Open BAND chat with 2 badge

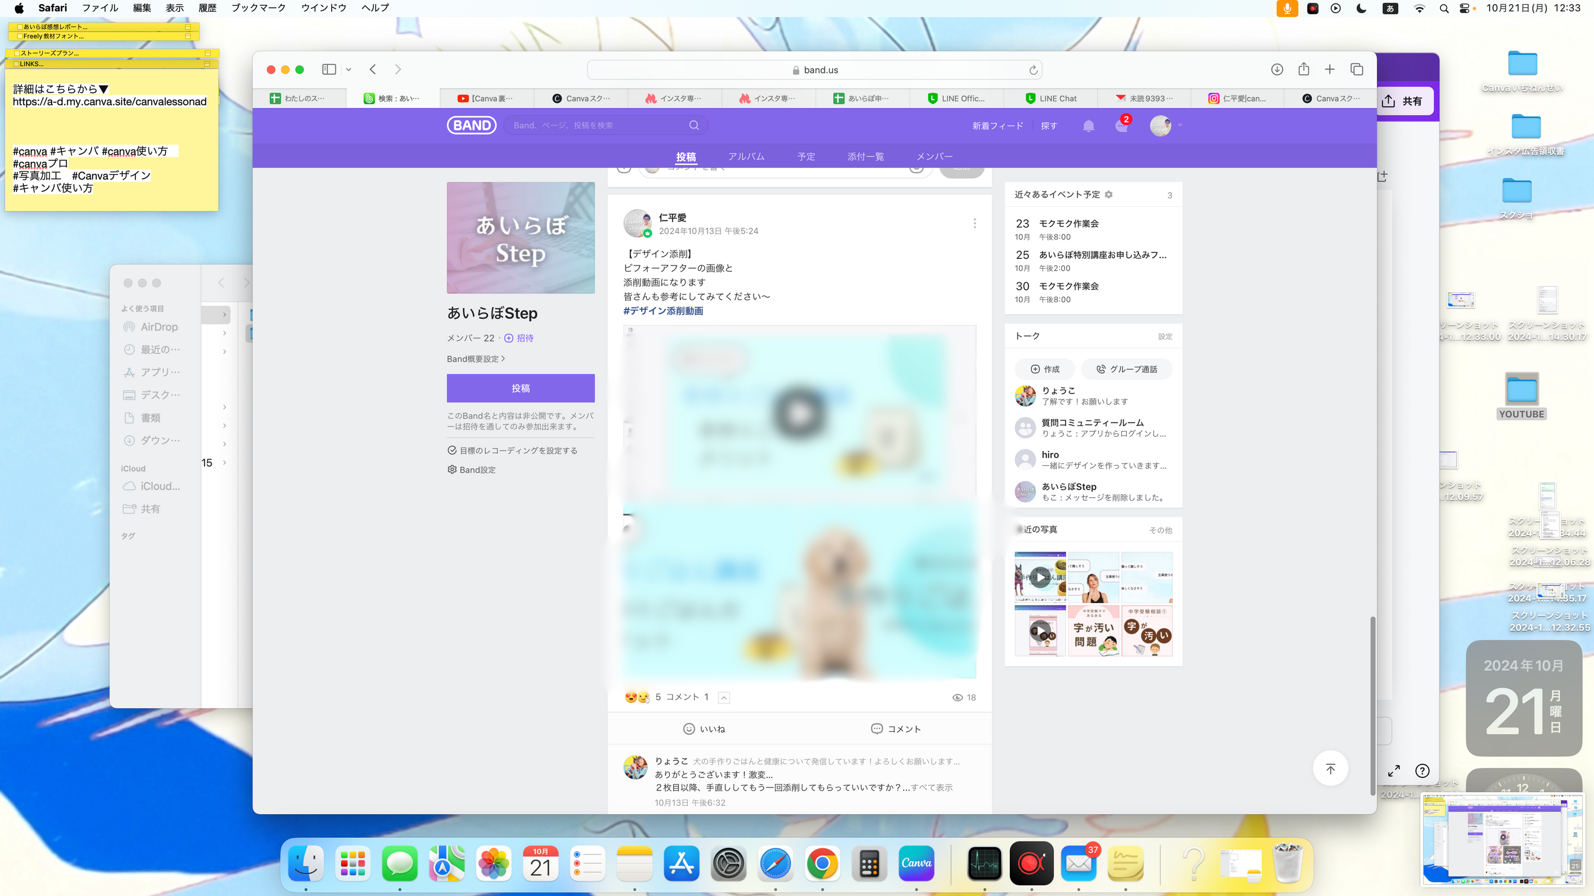[x=1121, y=126]
